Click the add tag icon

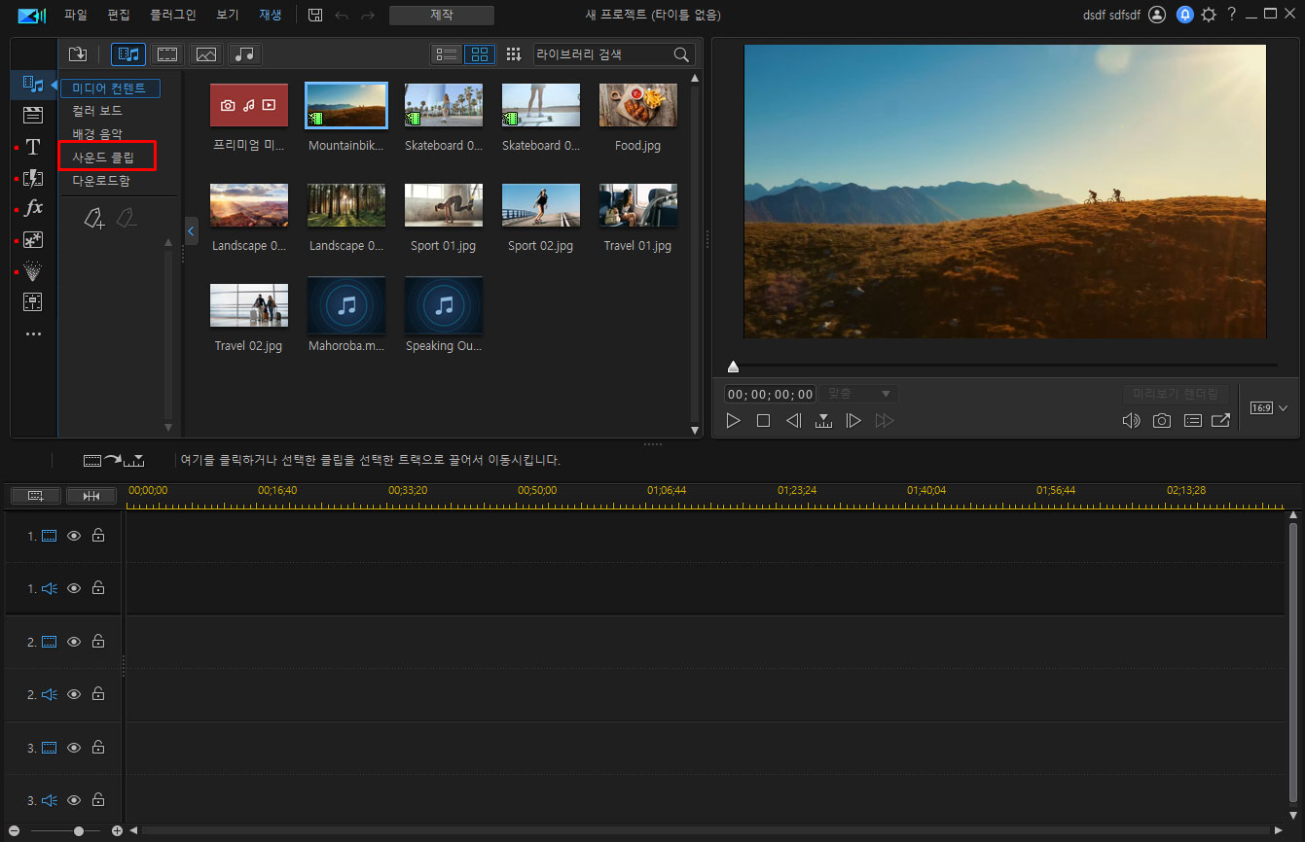(94, 219)
